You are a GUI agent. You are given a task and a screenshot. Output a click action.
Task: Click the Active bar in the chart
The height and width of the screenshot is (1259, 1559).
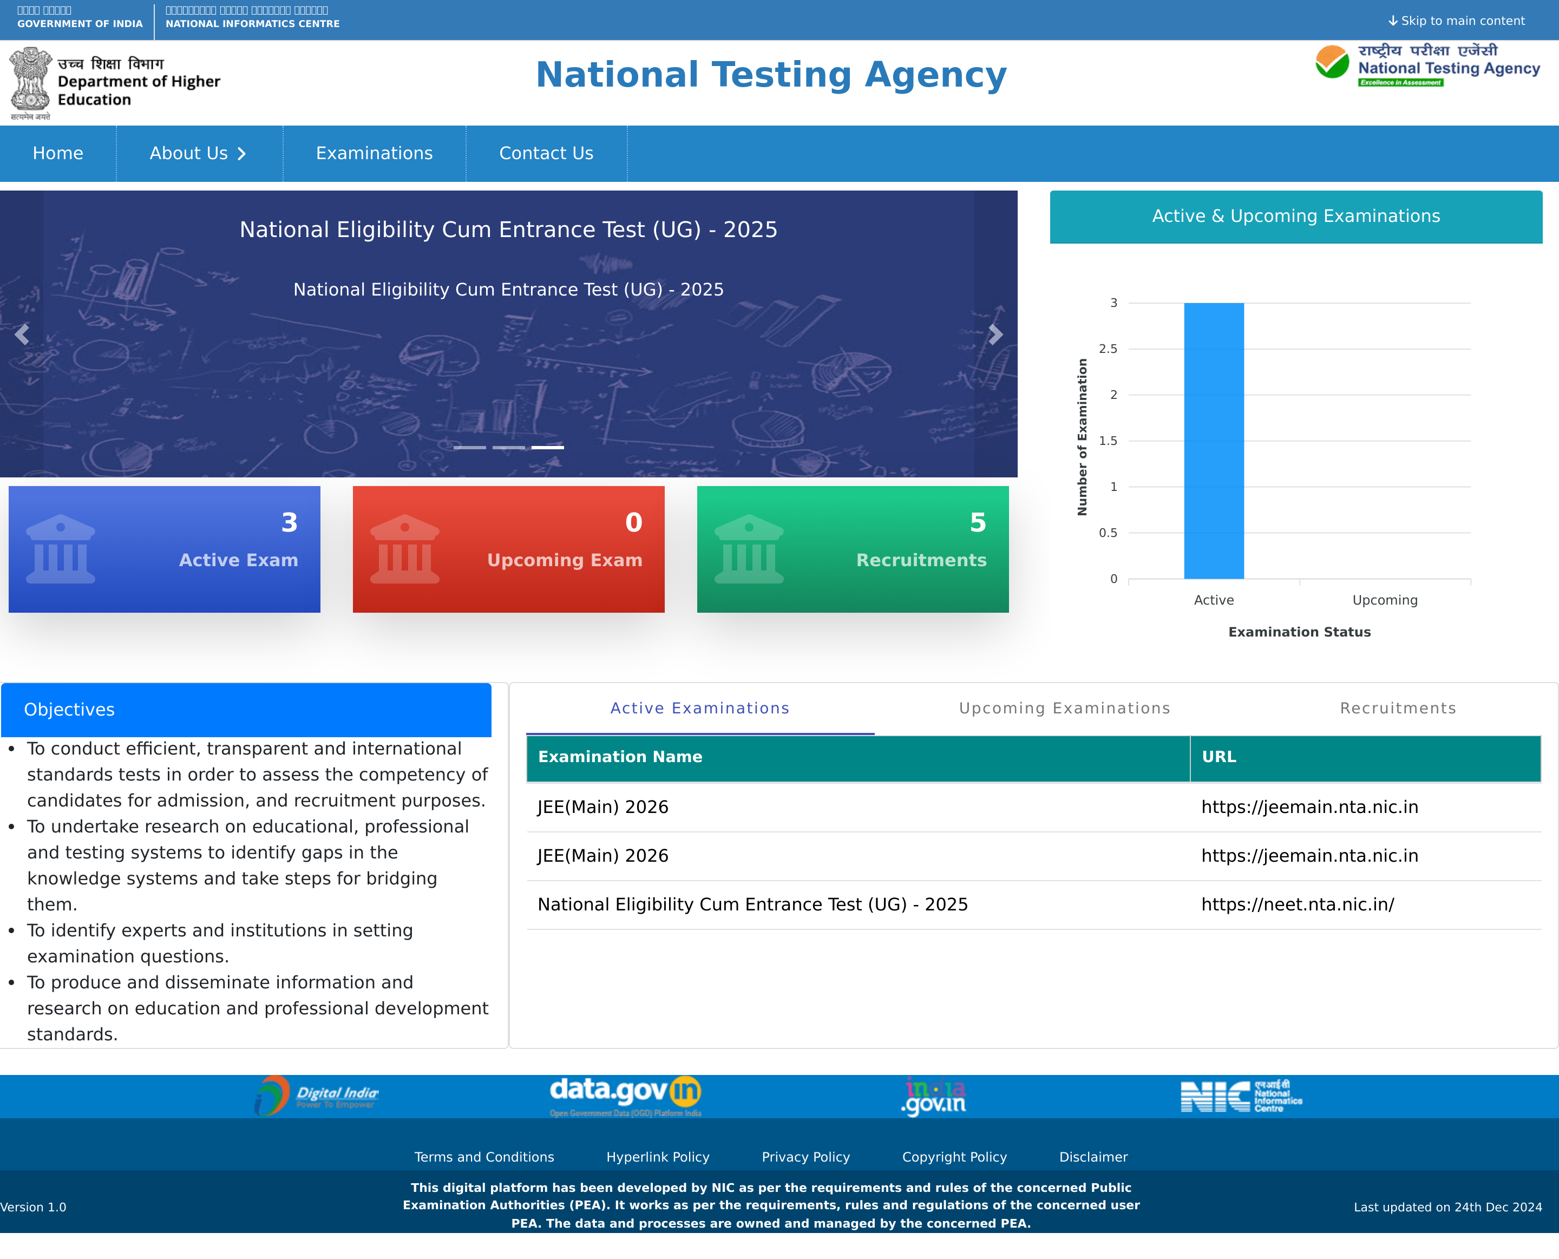1214,441
